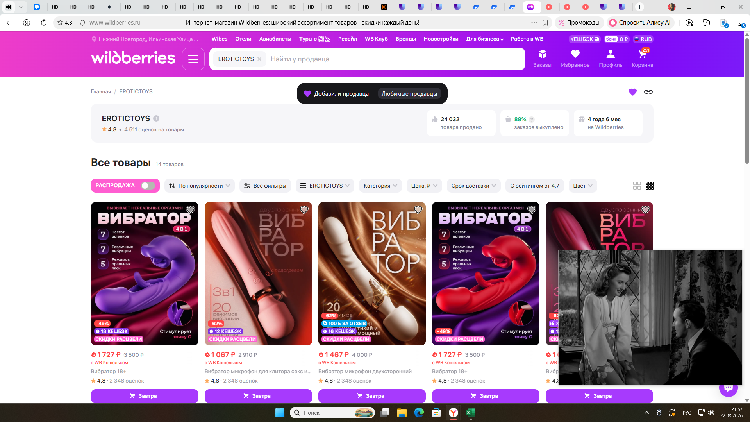Click the hamburger catalog menu button

[193, 59]
